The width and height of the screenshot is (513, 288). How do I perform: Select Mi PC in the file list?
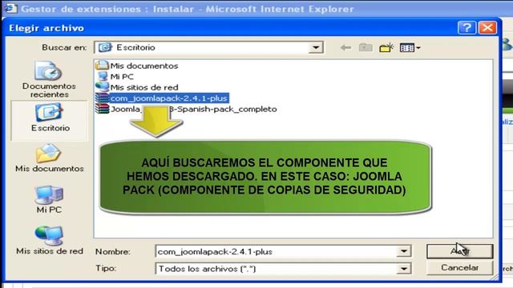pyautogui.click(x=115, y=77)
